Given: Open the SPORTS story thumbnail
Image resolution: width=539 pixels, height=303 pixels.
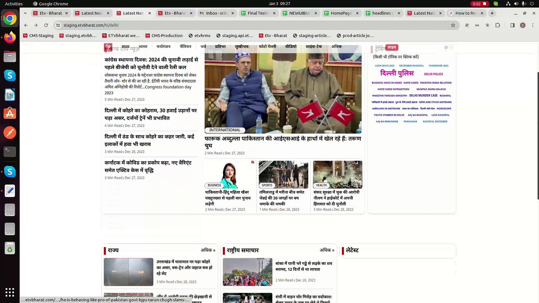Looking at the screenshot, I should pos(283,175).
